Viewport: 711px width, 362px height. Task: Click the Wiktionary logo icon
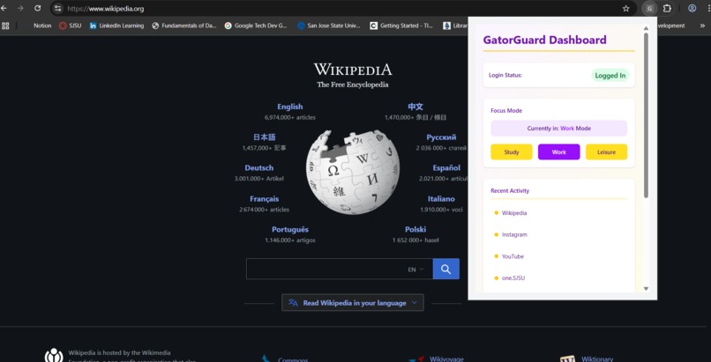[567, 358]
